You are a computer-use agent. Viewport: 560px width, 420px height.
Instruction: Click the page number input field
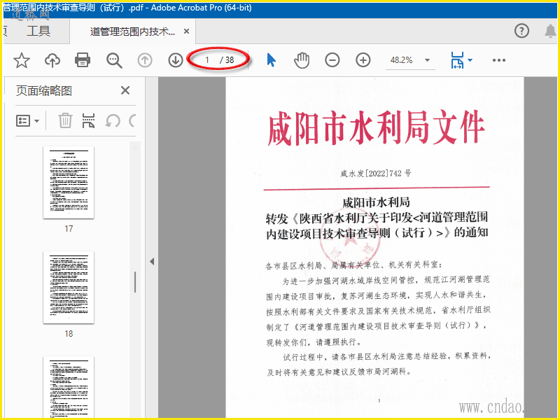207,60
